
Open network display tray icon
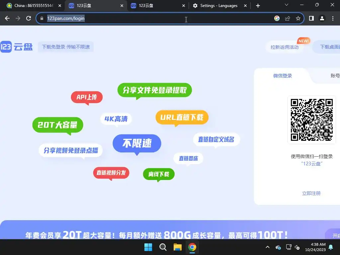tap(289, 247)
